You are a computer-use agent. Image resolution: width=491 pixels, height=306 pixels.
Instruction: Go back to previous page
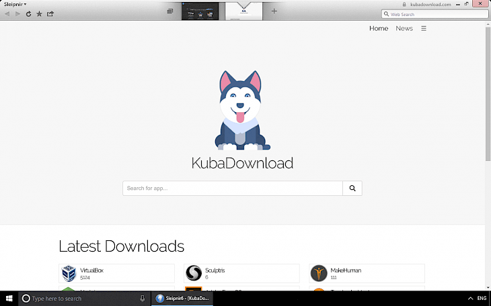pos(7,13)
